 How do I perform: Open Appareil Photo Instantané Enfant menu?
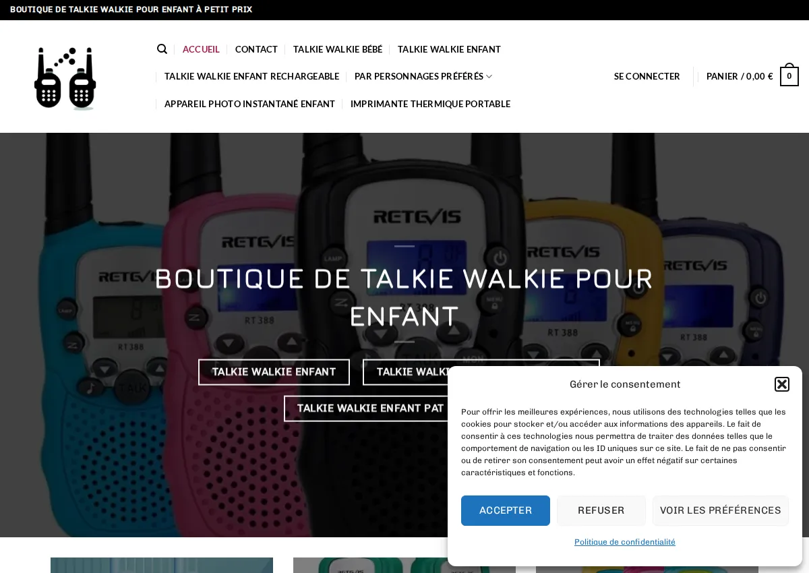(249, 104)
